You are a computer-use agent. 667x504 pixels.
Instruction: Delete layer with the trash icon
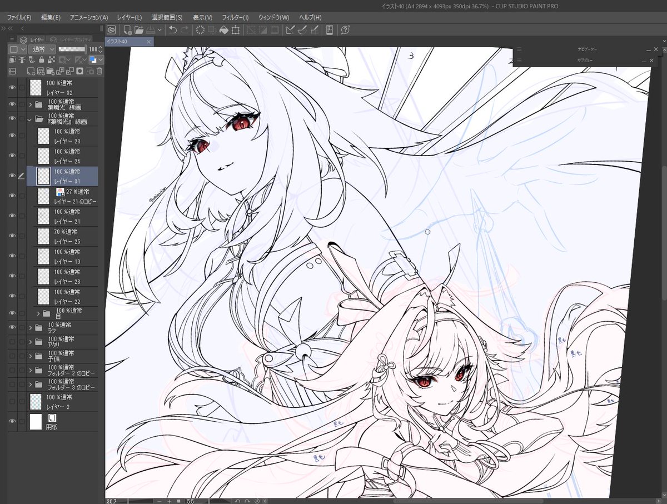[99, 71]
